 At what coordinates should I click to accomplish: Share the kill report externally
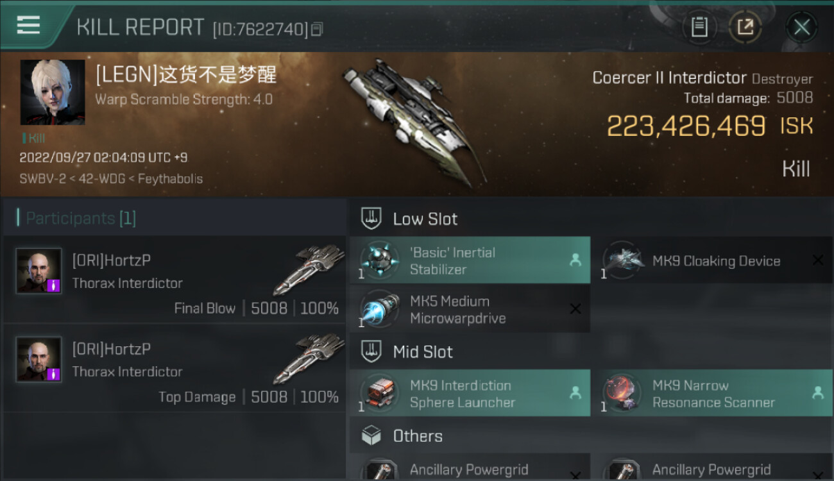[x=745, y=27]
